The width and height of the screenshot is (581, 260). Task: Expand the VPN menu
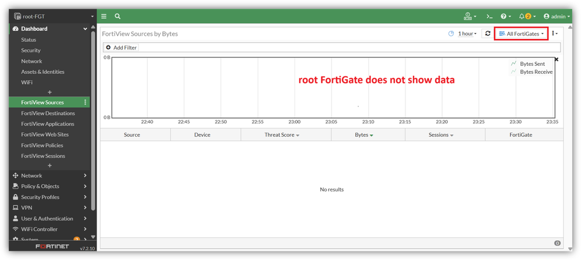(x=49, y=208)
